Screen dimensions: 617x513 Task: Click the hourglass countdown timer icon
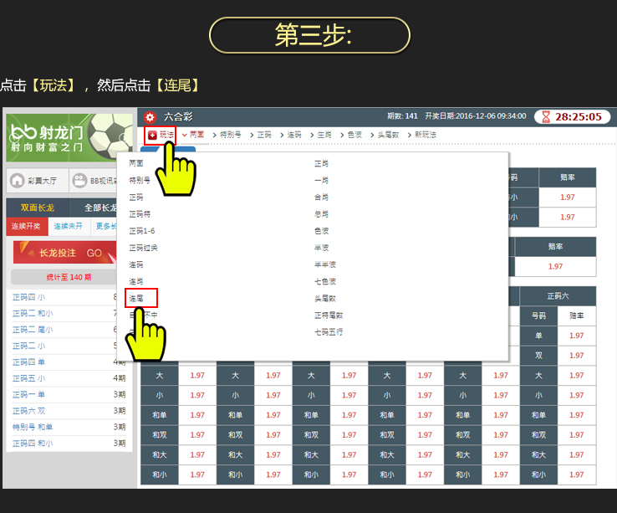[x=544, y=117]
